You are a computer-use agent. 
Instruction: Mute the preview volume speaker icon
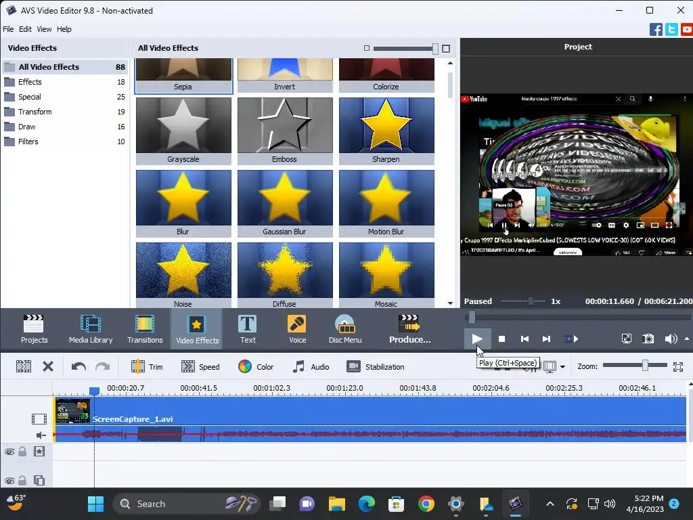(x=671, y=339)
